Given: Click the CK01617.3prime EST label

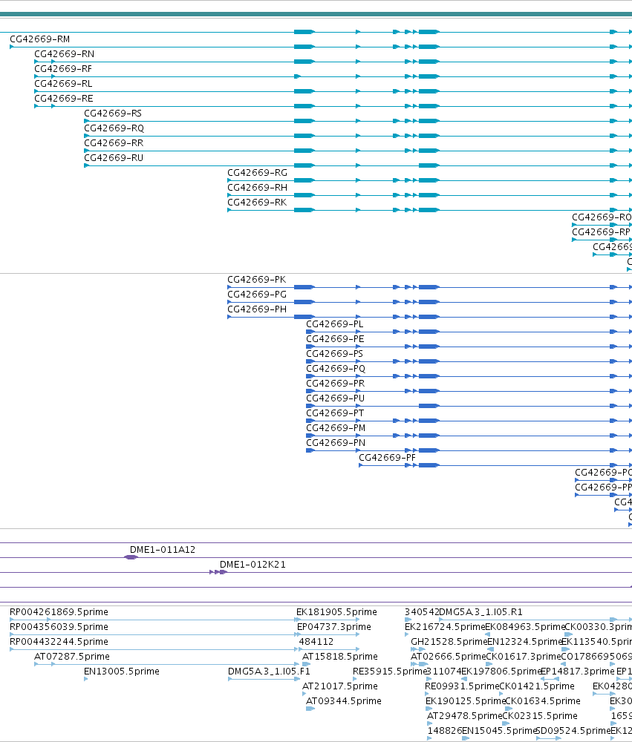Looking at the screenshot, I should pyautogui.click(x=523, y=657).
